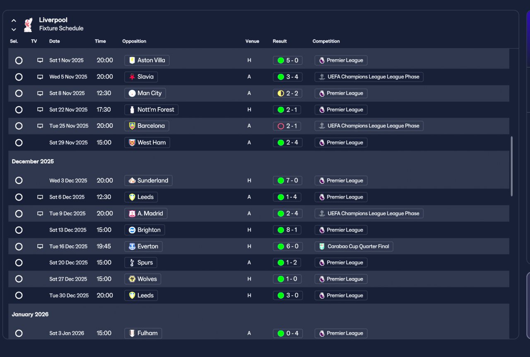Click the green win indicator for Sunderland 7 - 0
This screenshot has width=530, height=357.
[x=281, y=181]
